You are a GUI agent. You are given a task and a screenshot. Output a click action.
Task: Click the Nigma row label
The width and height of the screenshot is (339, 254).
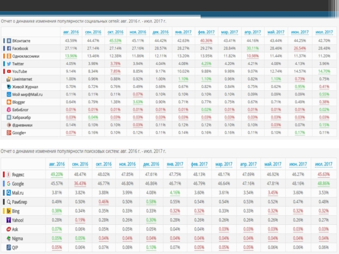pos(18,238)
